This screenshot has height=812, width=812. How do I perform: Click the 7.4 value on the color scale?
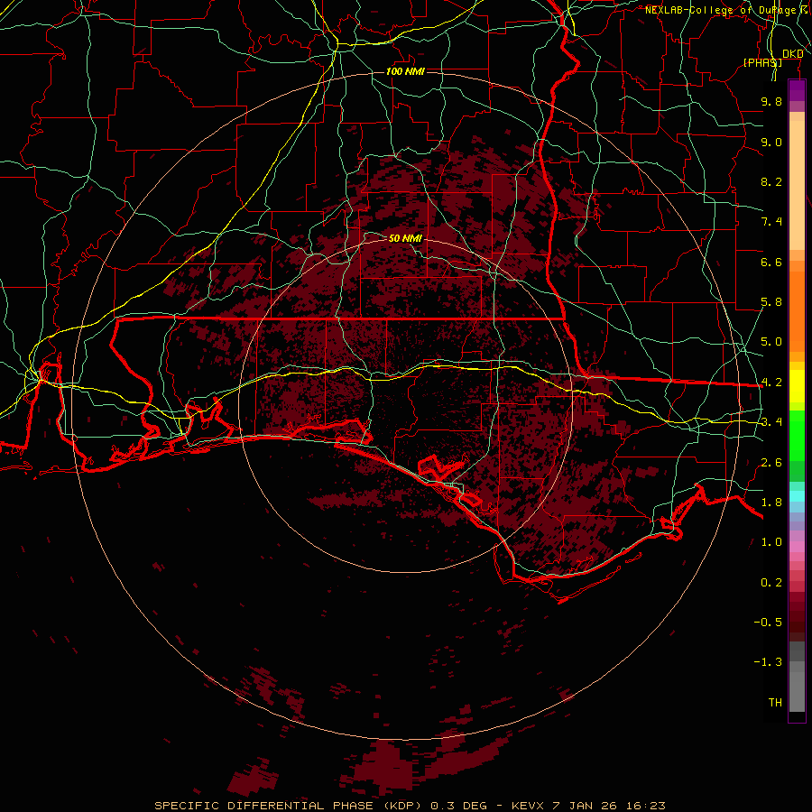[x=771, y=222]
